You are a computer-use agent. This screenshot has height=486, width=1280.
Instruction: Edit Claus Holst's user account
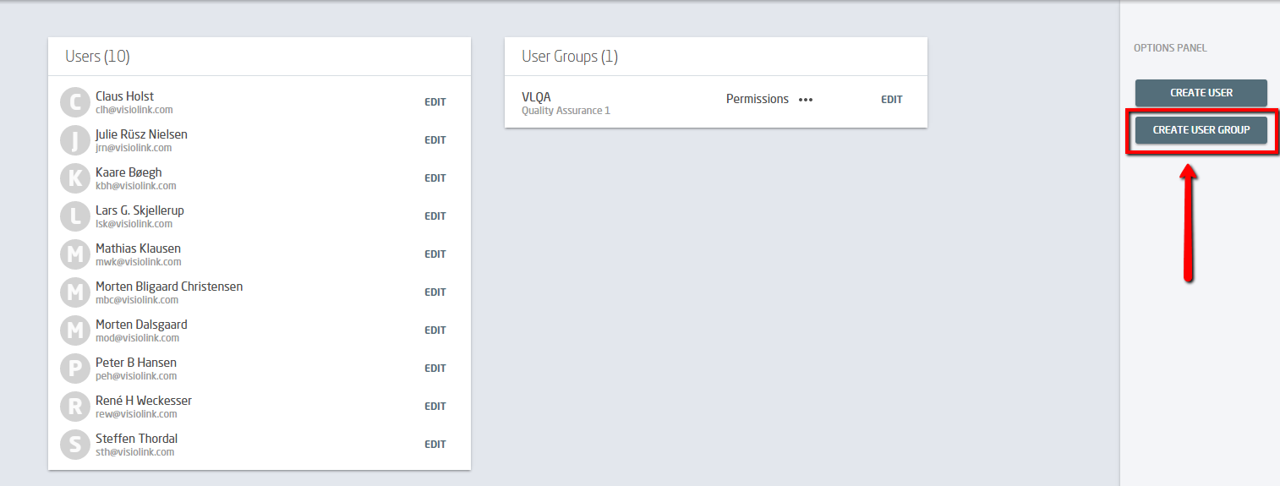pos(435,102)
